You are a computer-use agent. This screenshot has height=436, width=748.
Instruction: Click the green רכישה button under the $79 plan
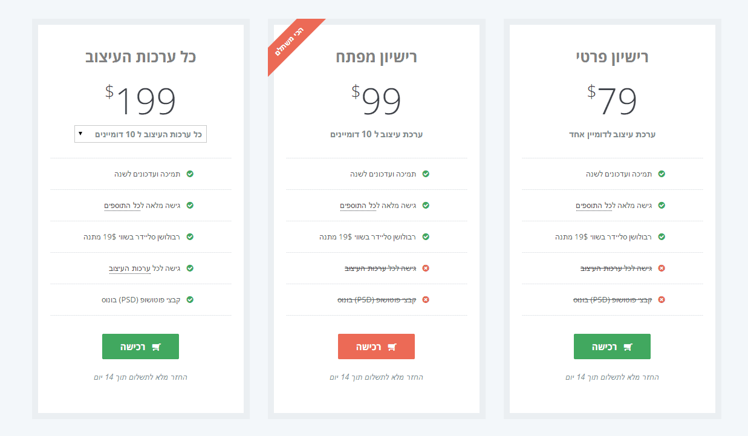[612, 347]
